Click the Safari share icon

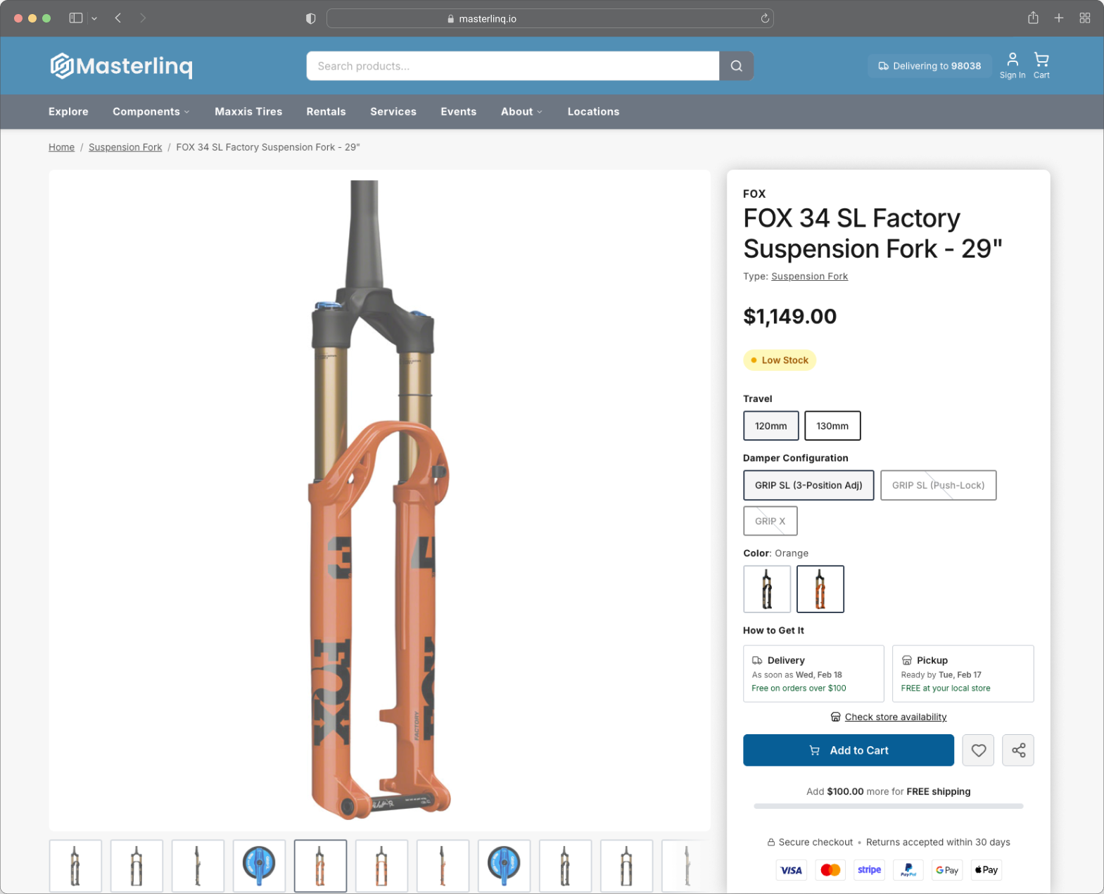point(1032,18)
